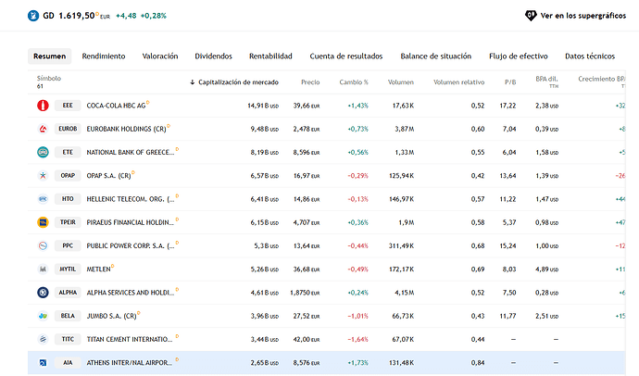Open PUBLIC POWER CORP. S.A. link
639x376 pixels.
point(131,245)
